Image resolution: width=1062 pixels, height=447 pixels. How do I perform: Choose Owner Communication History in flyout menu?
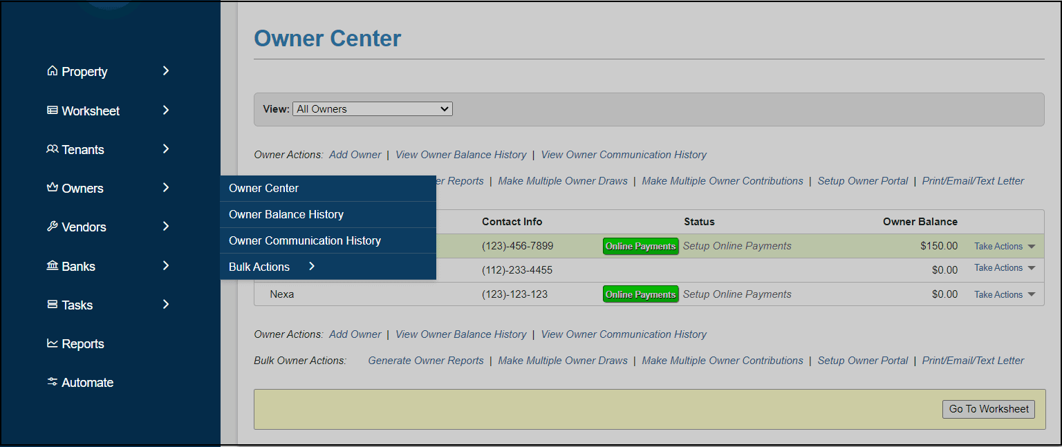305,240
